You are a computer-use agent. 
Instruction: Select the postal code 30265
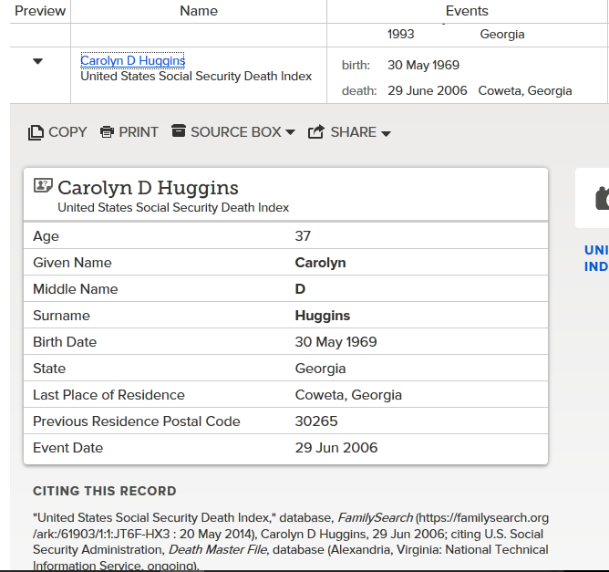(x=316, y=421)
